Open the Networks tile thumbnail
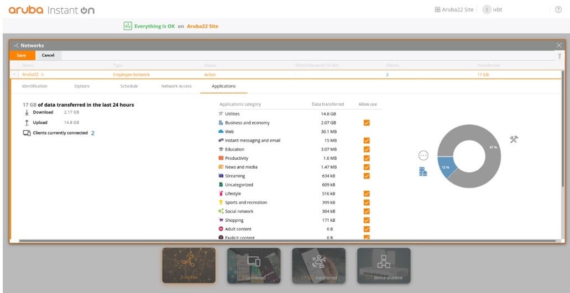 pos(189,265)
